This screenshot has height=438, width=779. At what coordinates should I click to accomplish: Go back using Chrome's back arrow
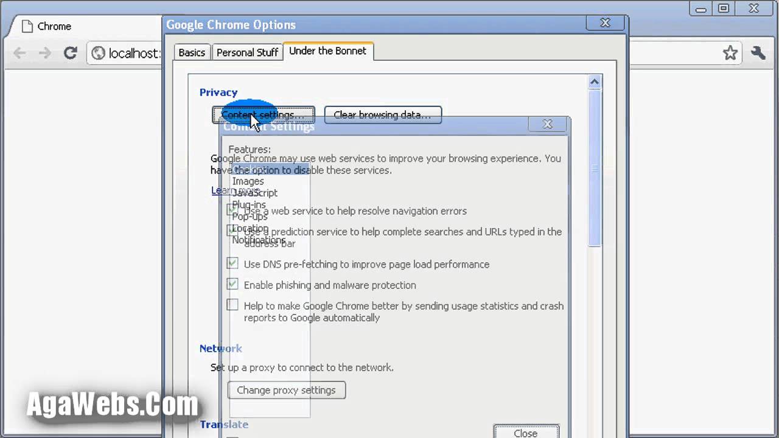click(x=19, y=53)
